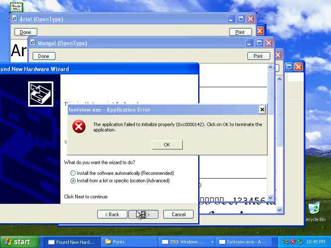
Task: Click the Mangal window title bar font icon
Action: pos(33,43)
